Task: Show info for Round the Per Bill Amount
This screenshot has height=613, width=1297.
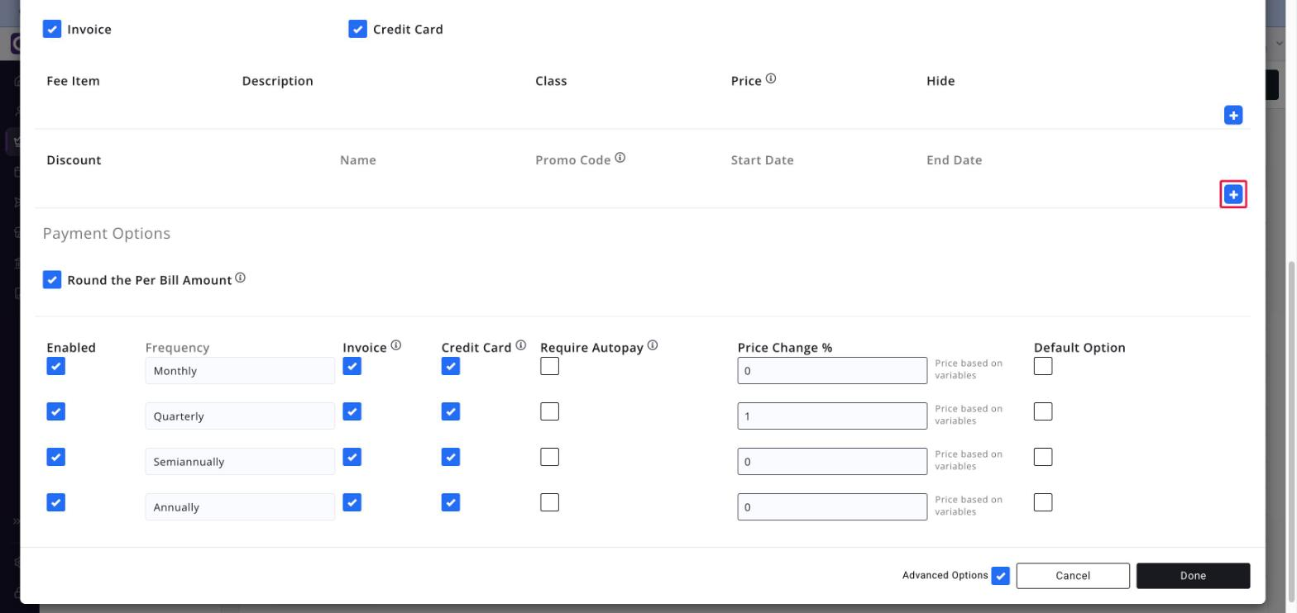Action: (x=240, y=278)
